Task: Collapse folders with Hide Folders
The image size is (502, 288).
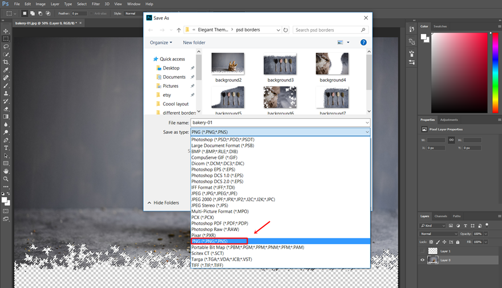Action: click(x=163, y=203)
